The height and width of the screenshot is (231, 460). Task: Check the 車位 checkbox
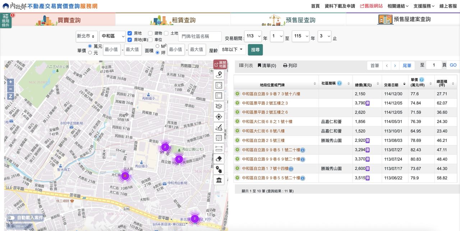150,40
